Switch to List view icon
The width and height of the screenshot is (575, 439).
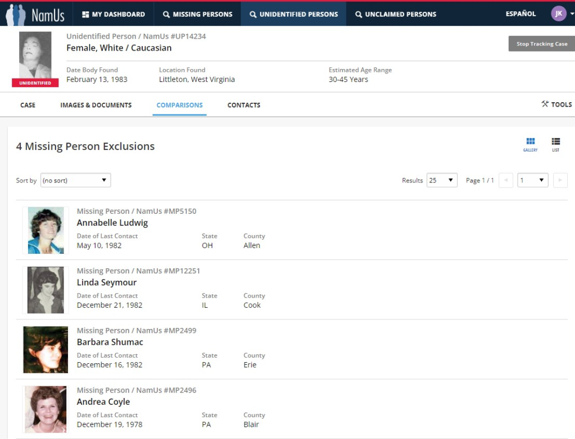click(x=555, y=144)
